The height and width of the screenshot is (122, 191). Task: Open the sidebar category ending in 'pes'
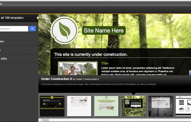pos(19,41)
